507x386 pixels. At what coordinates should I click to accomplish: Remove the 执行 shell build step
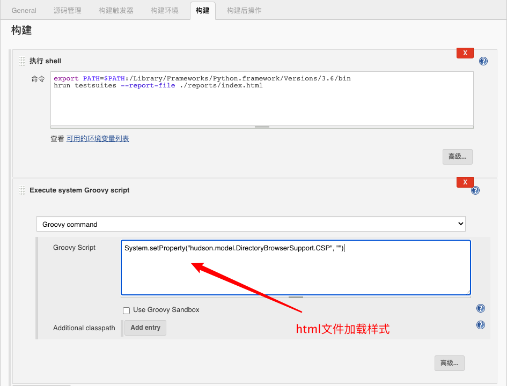tap(465, 53)
